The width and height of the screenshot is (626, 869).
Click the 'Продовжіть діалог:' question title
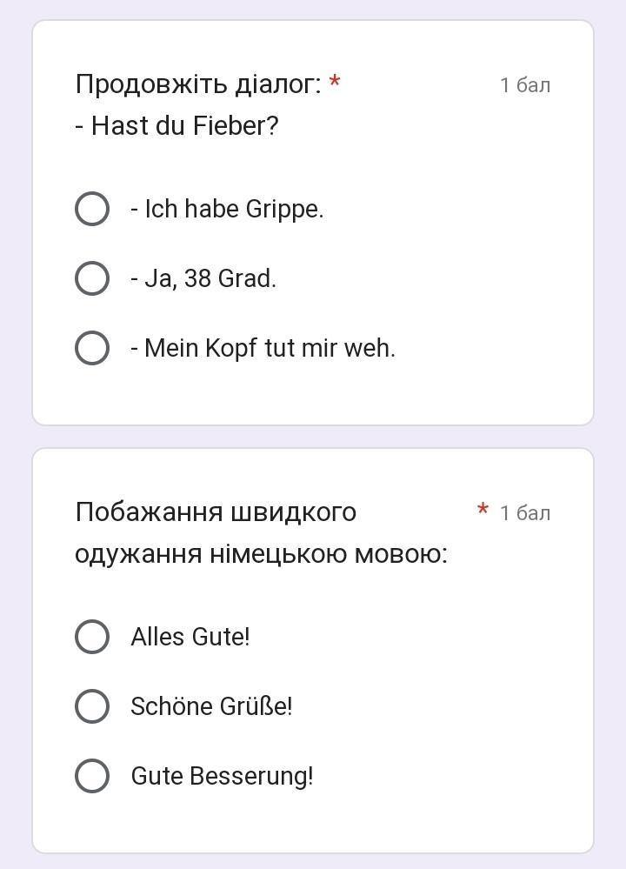[x=198, y=84]
